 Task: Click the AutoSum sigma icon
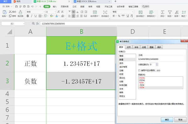pos(163,12)
